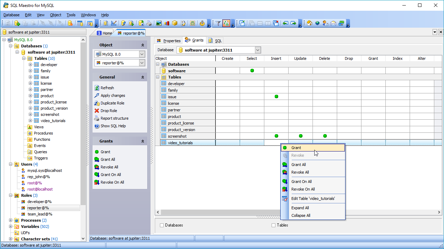The width and height of the screenshot is (444, 249).
Task: Click the Show SQL Help icon
Action: click(x=97, y=126)
